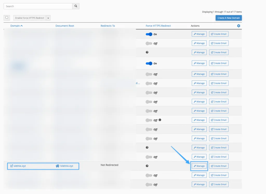Enable Force HTTPS toggle in second row
Screen dimensions: 266x194
click(149, 43)
